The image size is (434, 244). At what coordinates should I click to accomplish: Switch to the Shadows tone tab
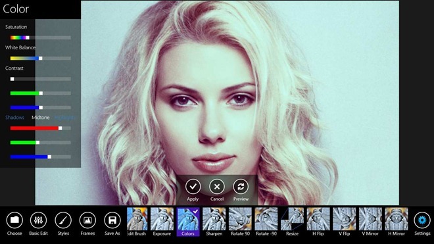[14, 118]
